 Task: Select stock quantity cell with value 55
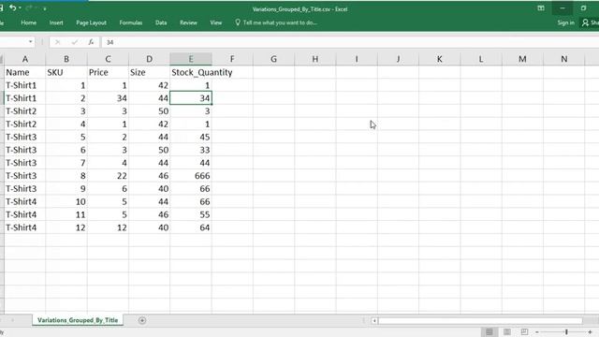pyautogui.click(x=191, y=214)
